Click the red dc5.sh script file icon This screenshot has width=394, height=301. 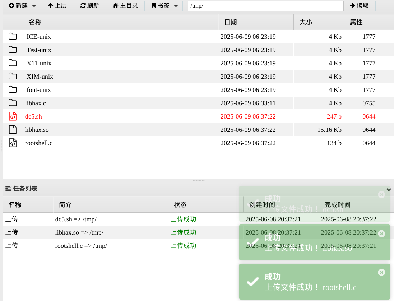click(13, 116)
